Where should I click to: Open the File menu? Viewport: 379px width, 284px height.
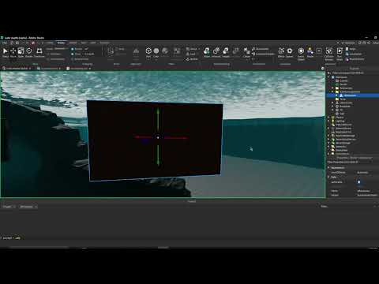pyautogui.click(x=5, y=43)
